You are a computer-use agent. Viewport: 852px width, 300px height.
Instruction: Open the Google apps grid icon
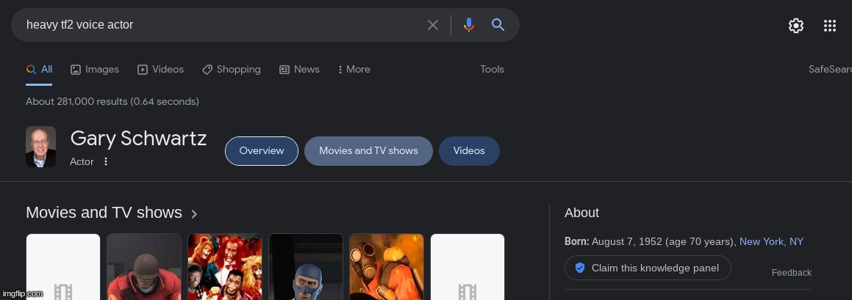tap(829, 26)
